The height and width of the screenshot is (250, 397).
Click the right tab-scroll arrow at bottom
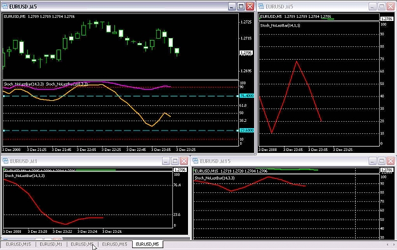tap(394, 244)
